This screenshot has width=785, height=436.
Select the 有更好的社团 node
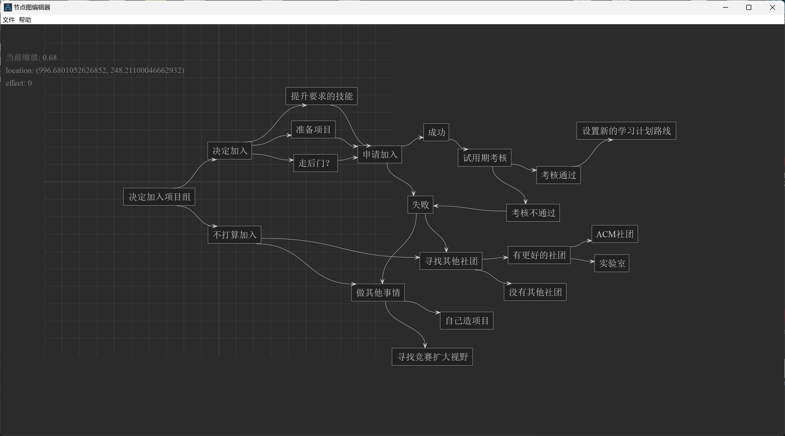[x=539, y=255]
